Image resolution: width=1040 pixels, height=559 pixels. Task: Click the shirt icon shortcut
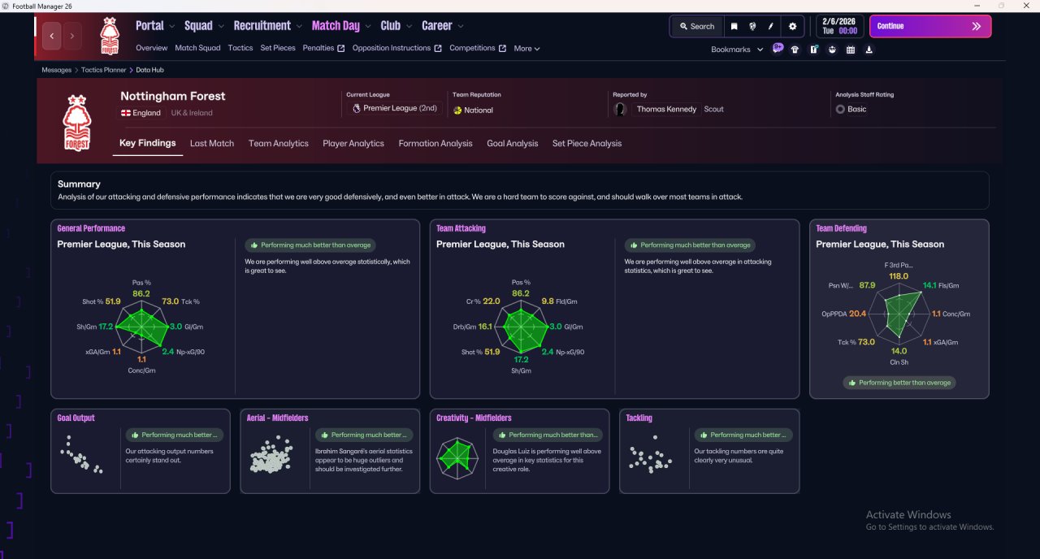pos(795,50)
